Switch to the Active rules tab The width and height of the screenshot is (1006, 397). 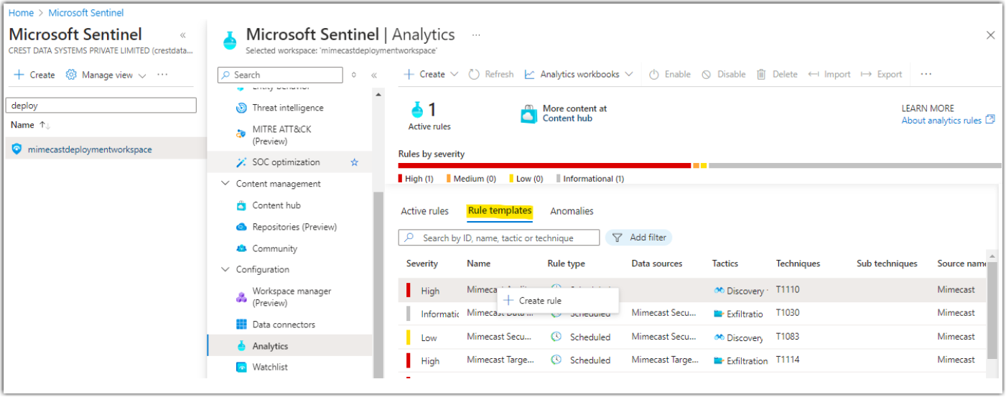click(x=424, y=211)
